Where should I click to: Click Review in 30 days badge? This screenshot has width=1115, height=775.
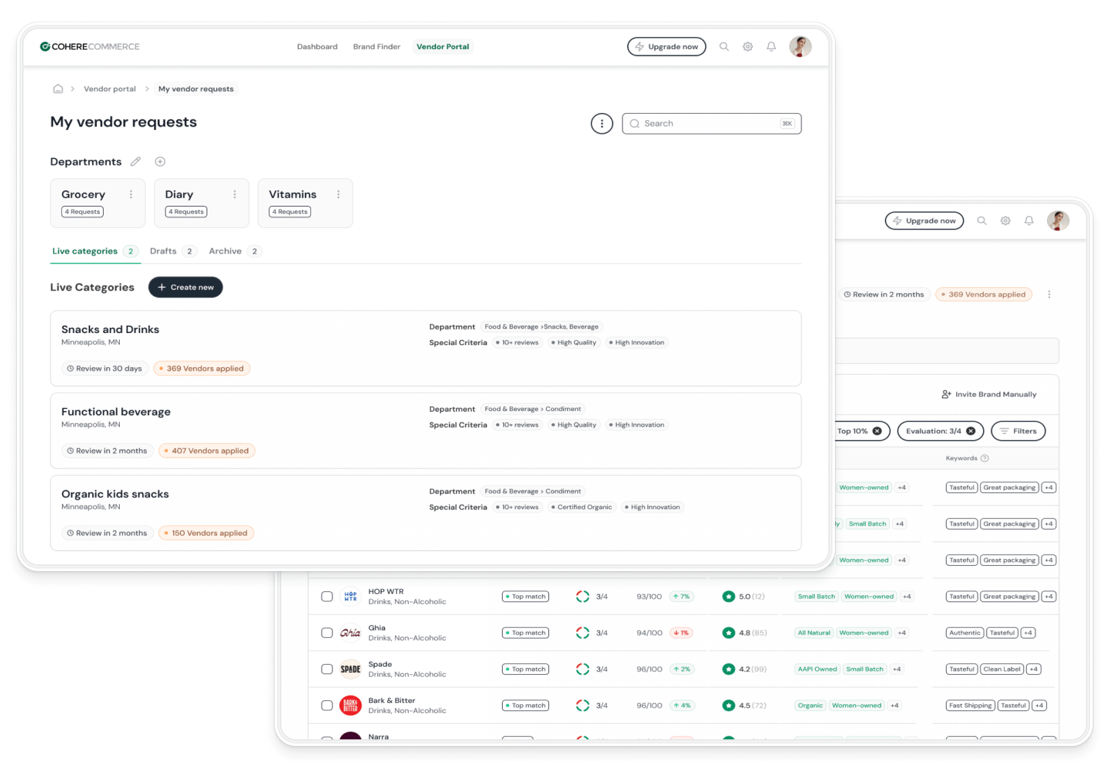pyautogui.click(x=105, y=369)
